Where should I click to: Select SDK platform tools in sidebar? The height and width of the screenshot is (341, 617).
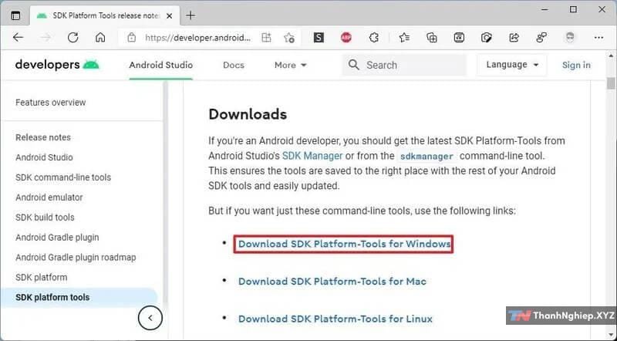[52, 297]
